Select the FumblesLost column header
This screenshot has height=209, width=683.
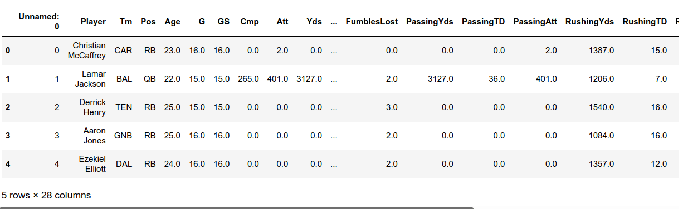pos(372,22)
